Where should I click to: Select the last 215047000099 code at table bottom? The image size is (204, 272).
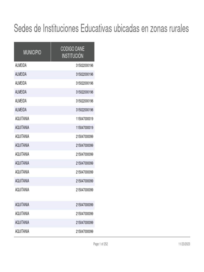(84, 231)
